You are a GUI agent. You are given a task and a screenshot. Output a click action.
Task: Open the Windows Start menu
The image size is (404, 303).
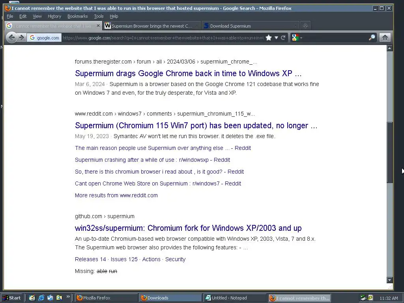[x=11, y=298]
